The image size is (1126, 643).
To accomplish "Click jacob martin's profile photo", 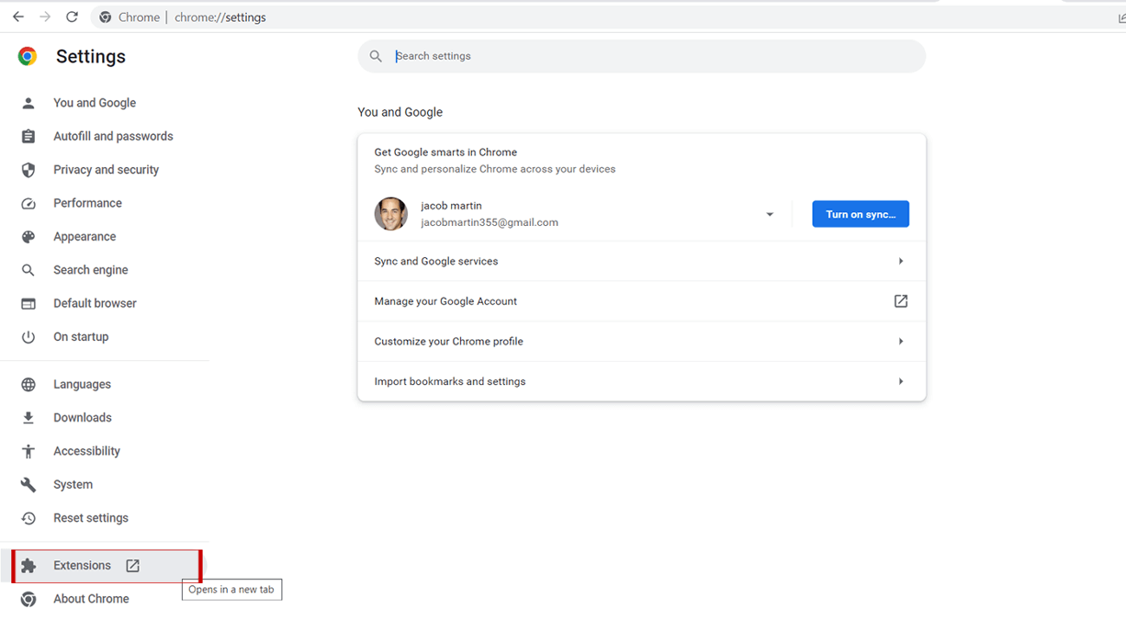I will [x=391, y=215].
